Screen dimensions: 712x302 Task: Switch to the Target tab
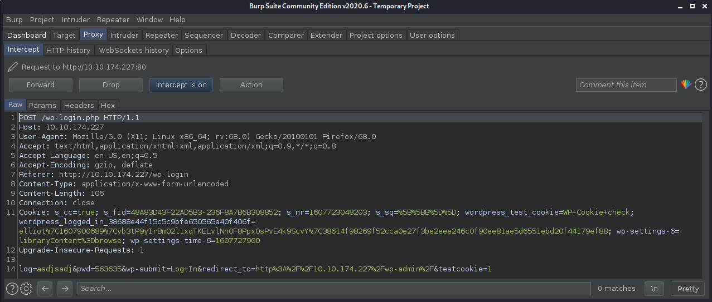coord(64,35)
